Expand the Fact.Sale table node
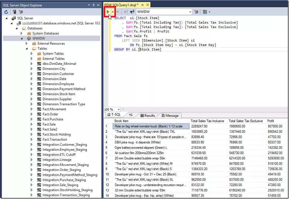289x199 pixels. point(31,124)
